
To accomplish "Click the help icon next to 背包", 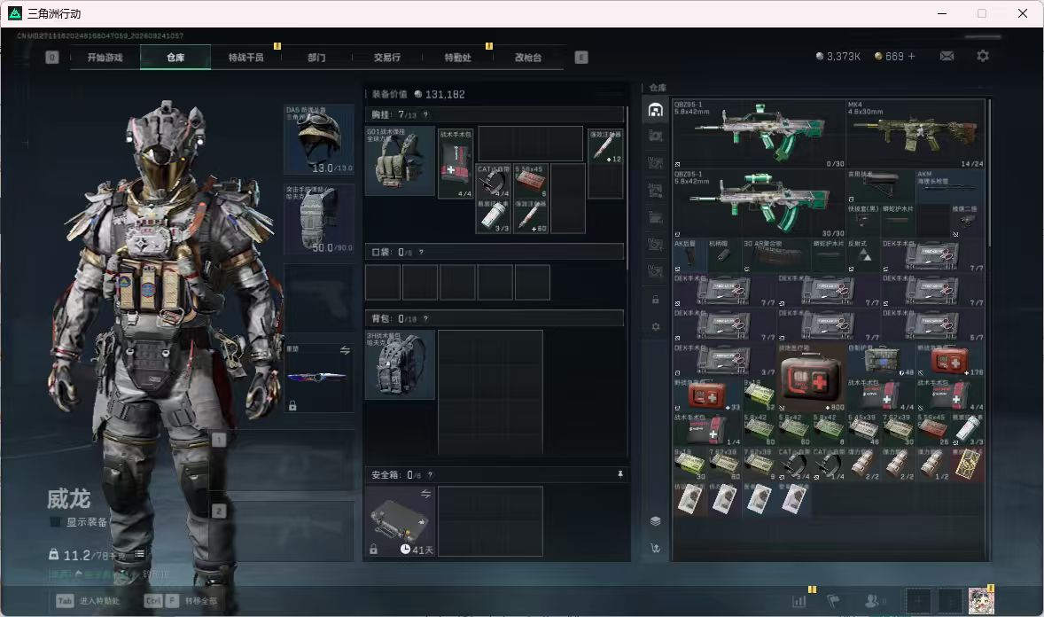I will (x=425, y=318).
